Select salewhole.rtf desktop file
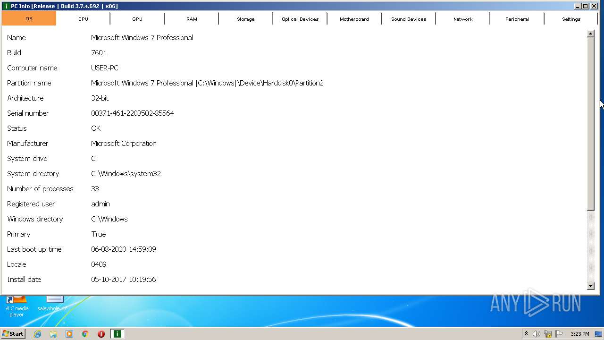 click(x=52, y=304)
